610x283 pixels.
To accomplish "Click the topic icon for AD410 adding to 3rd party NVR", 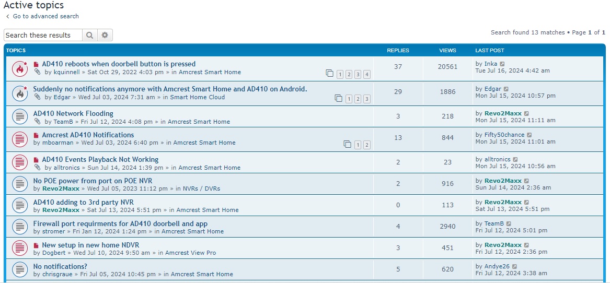I will [19, 205].
